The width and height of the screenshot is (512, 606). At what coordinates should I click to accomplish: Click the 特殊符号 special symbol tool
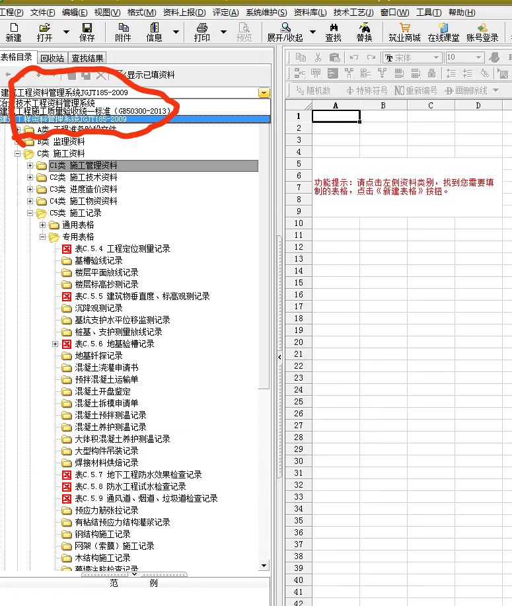pyautogui.click(x=367, y=91)
